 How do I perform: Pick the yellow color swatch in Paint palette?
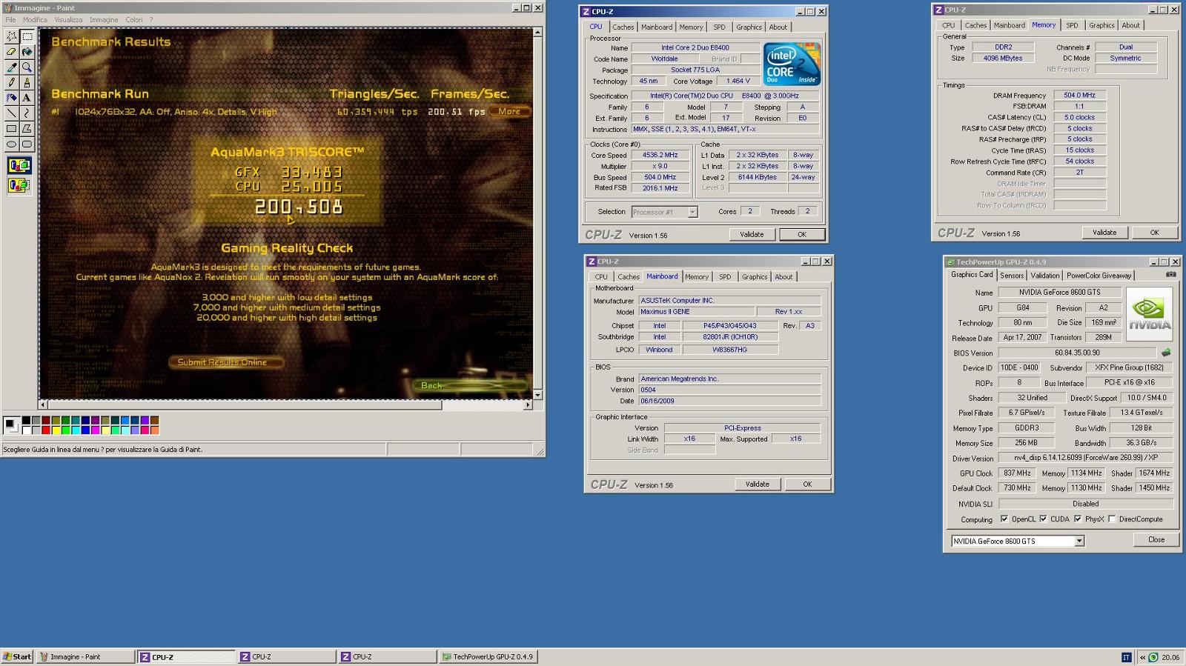(56, 430)
